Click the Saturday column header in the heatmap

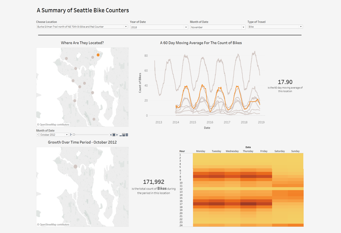279,151
